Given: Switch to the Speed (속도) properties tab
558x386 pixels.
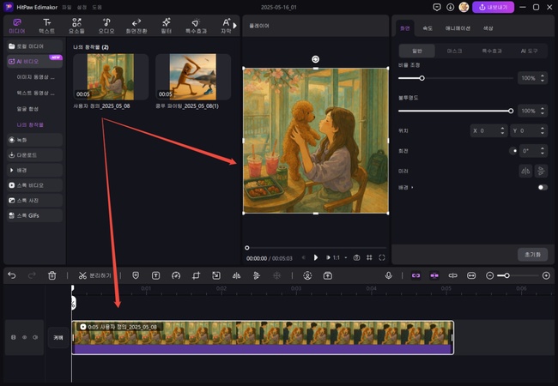Looking at the screenshot, I should [x=428, y=28].
